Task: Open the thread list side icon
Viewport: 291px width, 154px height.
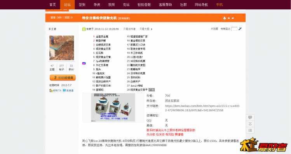Action: tap(250, 130)
